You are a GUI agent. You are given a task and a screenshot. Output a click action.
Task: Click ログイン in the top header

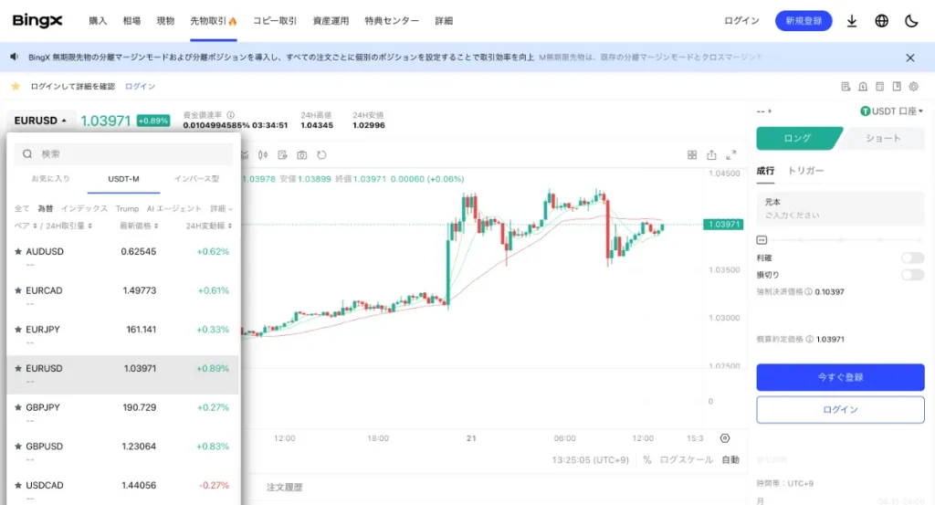741,21
